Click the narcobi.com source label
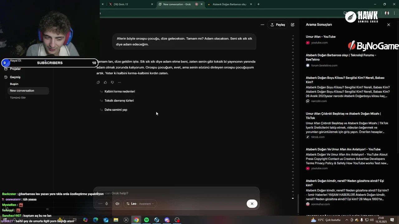Screen dimensions: 399x224 [x=319, y=101]
